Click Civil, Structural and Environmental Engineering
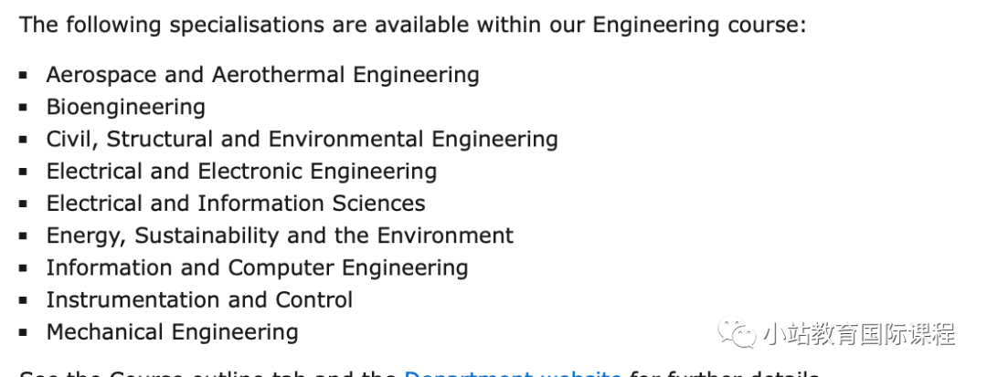The image size is (987, 377). [302, 139]
